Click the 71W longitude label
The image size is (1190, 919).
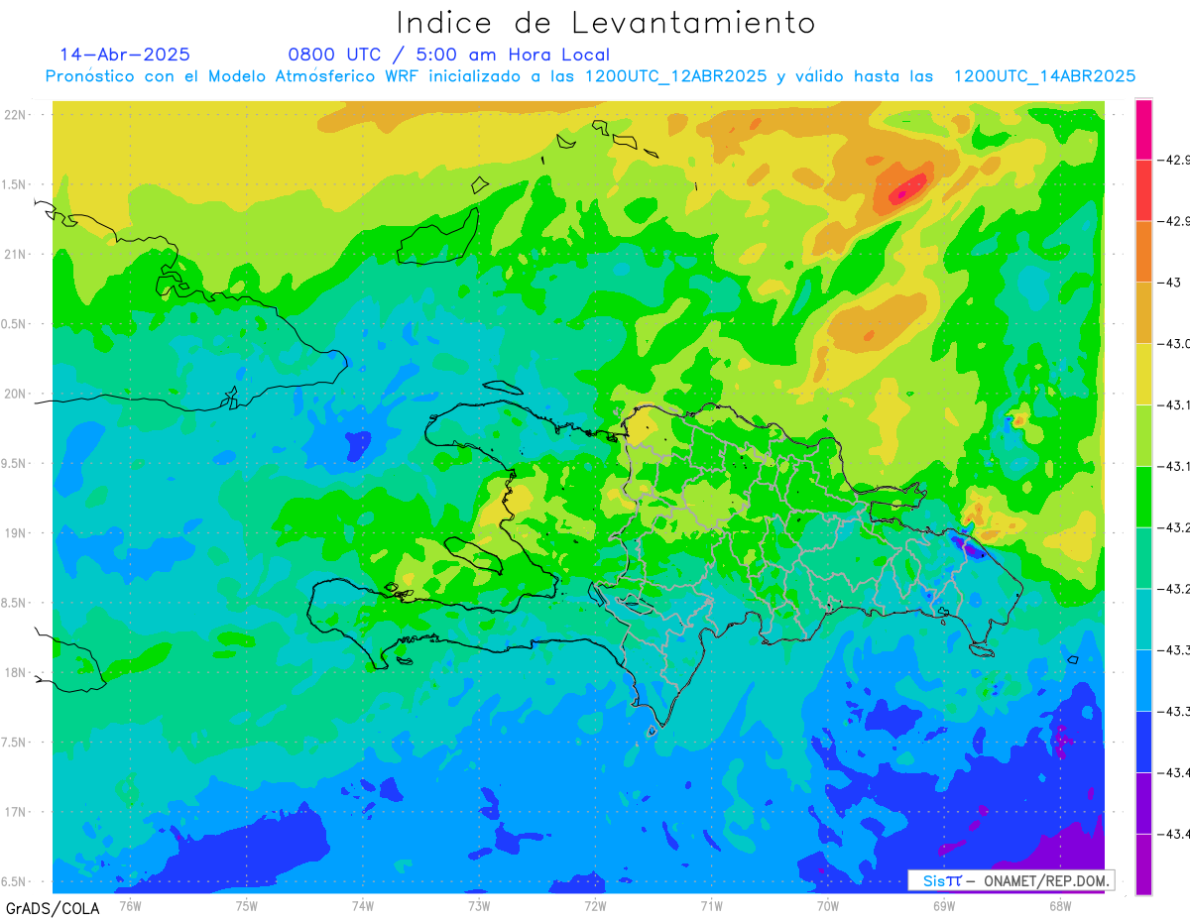click(711, 905)
